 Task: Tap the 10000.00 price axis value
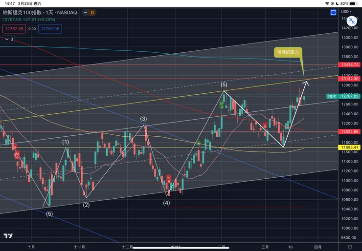(350, 228)
